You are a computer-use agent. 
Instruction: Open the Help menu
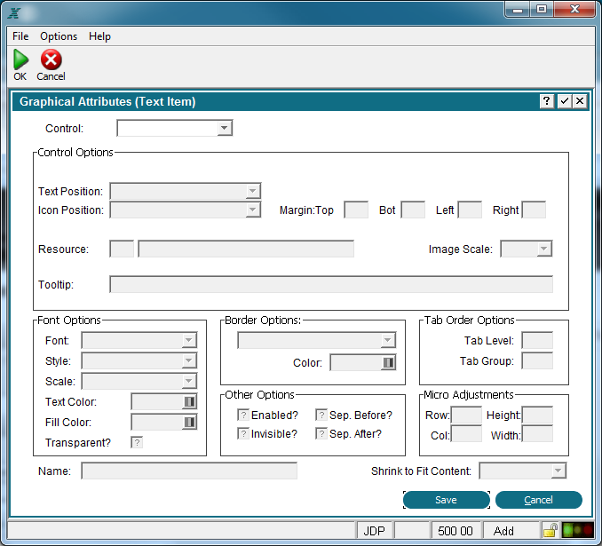pos(99,36)
